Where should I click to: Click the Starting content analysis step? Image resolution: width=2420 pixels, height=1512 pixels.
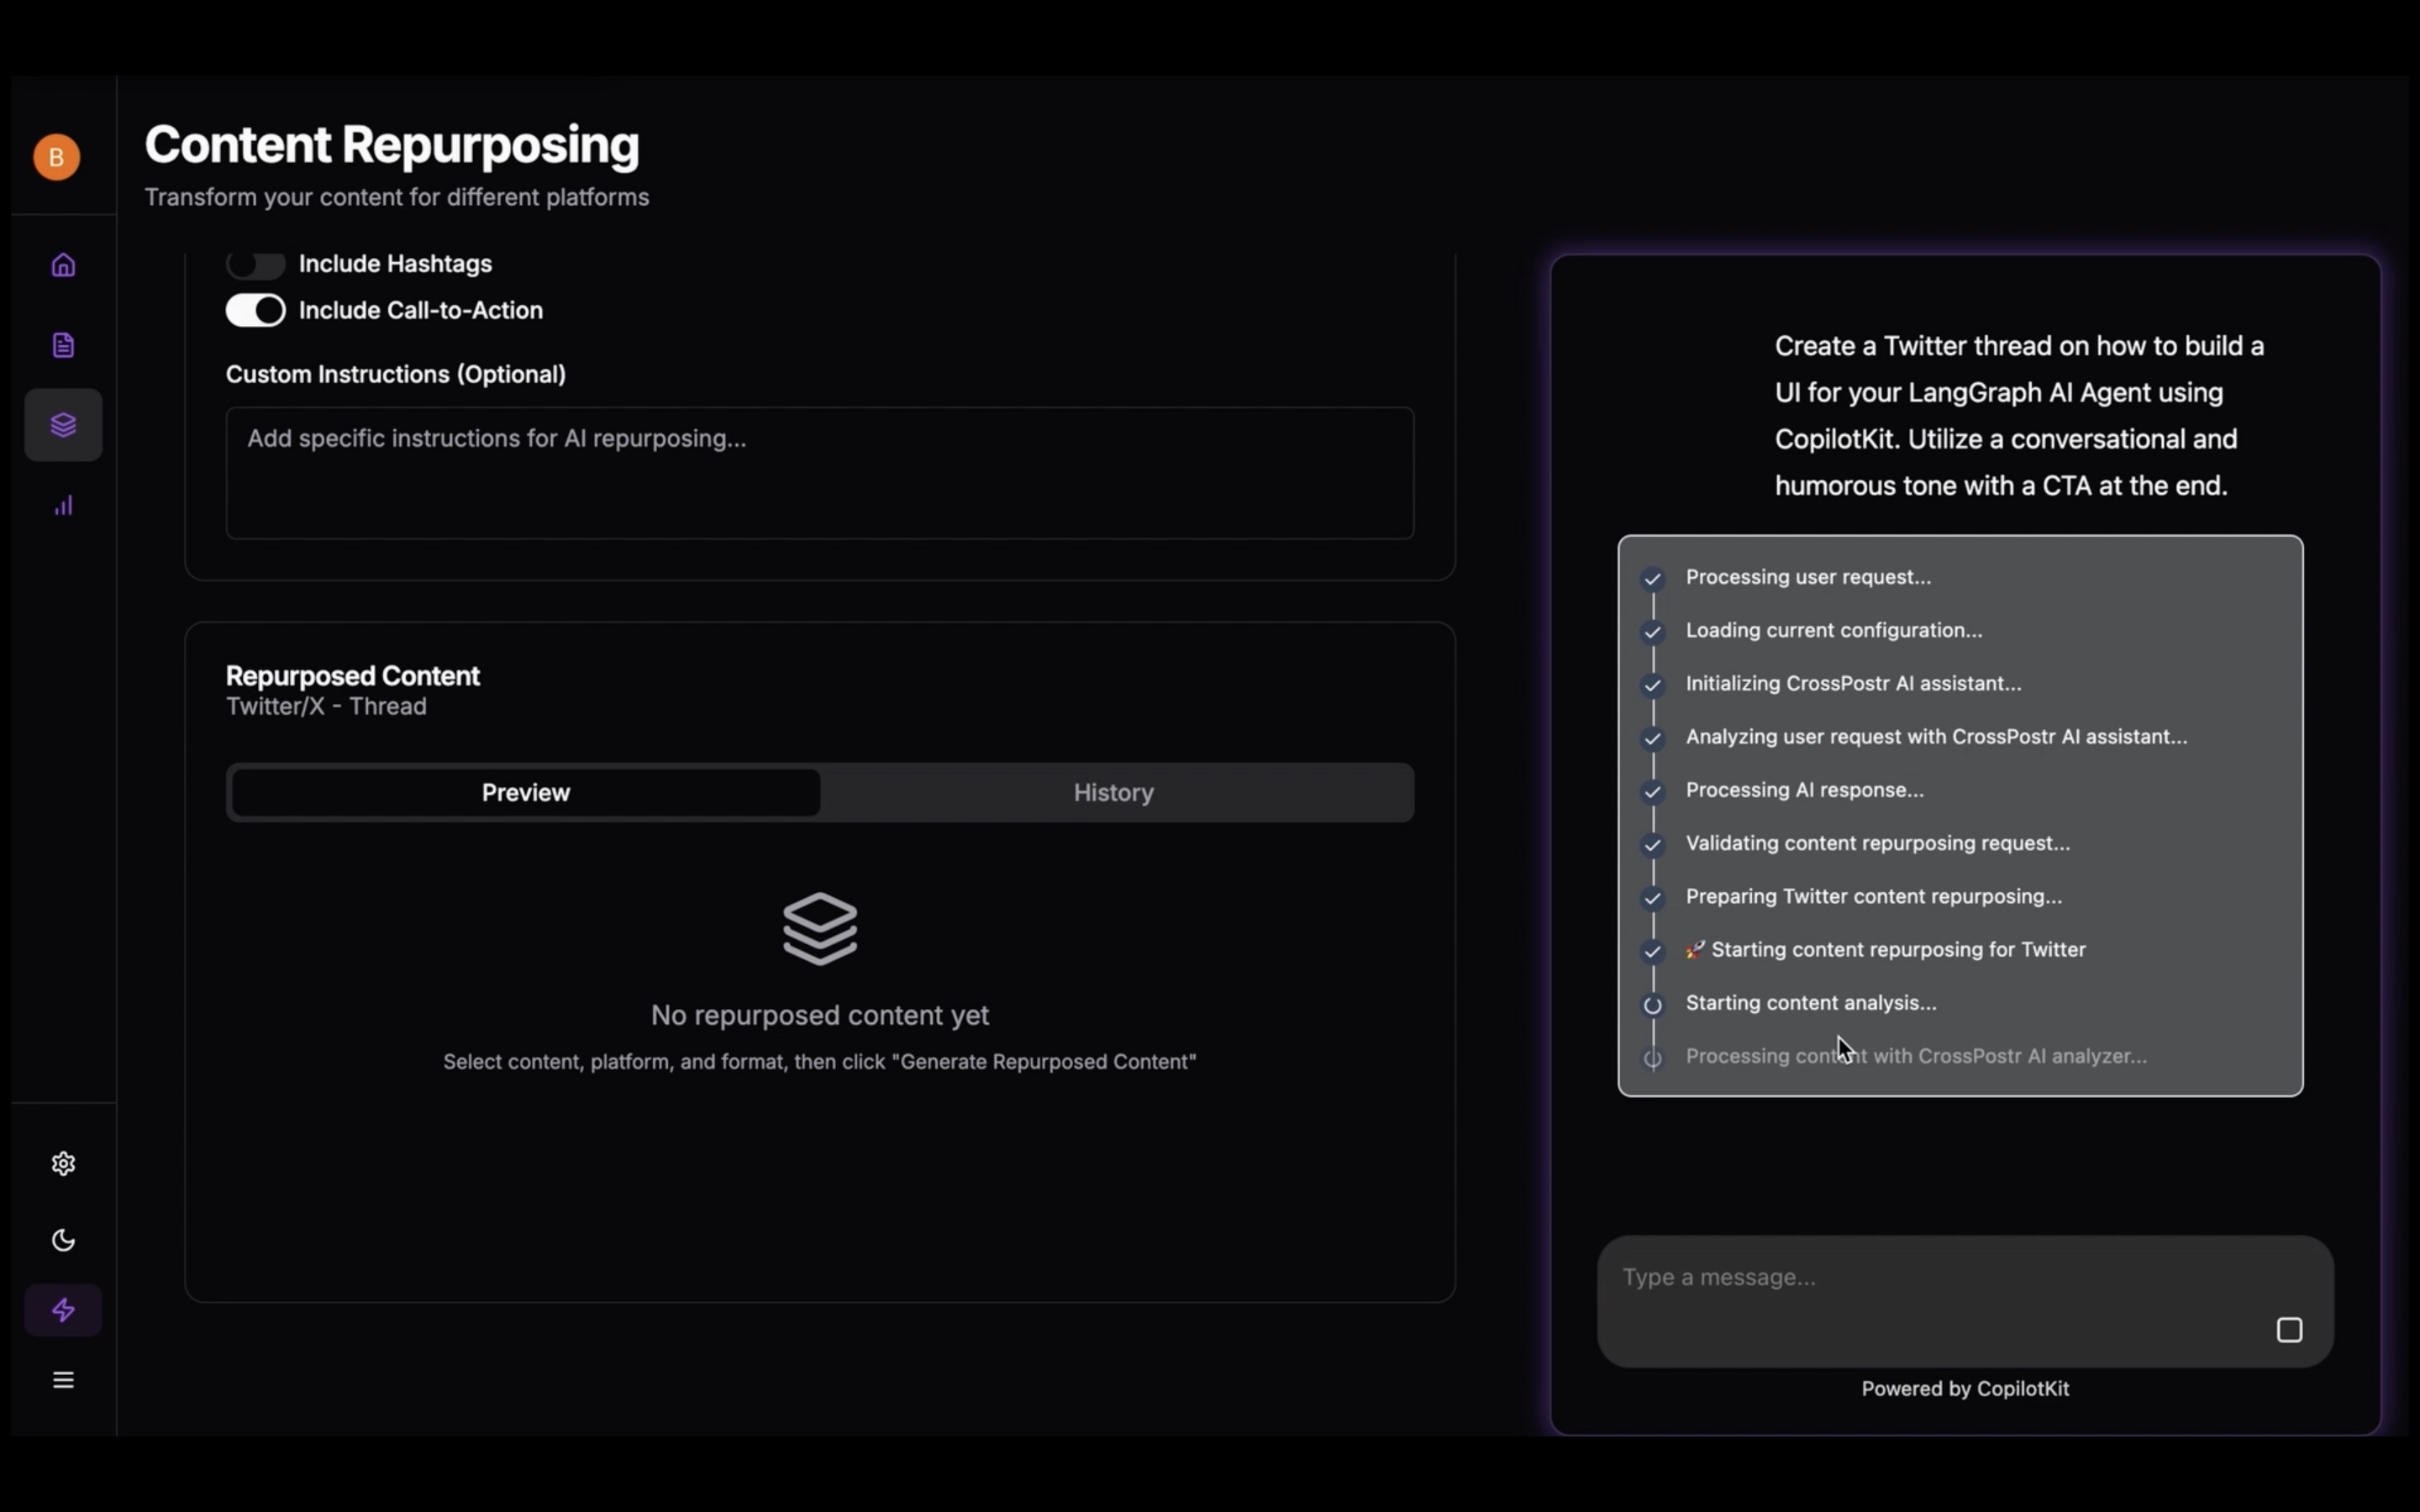[x=1810, y=1002]
